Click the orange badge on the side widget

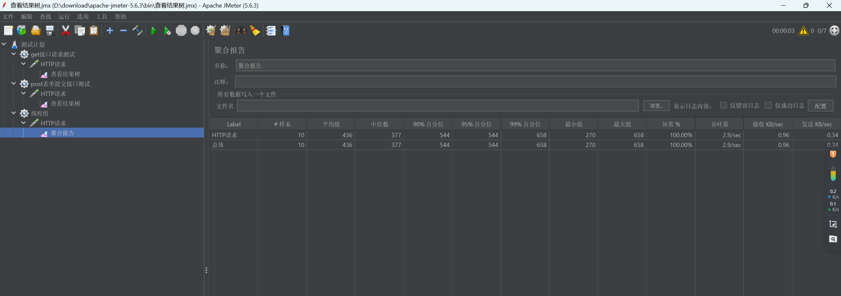click(833, 154)
